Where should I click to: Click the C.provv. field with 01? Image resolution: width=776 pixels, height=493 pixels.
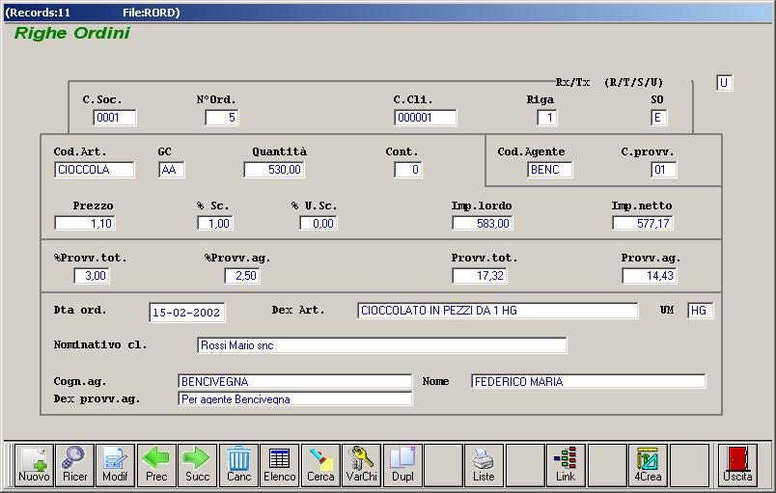click(x=664, y=170)
